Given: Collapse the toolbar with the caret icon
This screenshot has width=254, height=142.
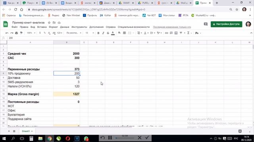Looking at the screenshot, I should click(251, 33).
